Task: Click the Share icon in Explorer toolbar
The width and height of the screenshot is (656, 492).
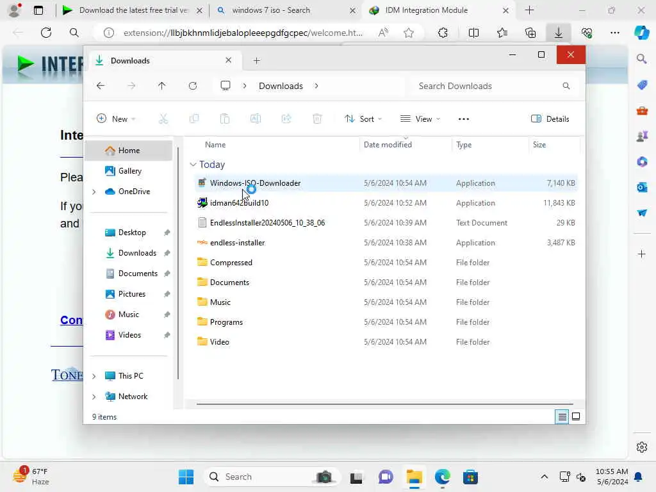Action: pyautogui.click(x=286, y=119)
